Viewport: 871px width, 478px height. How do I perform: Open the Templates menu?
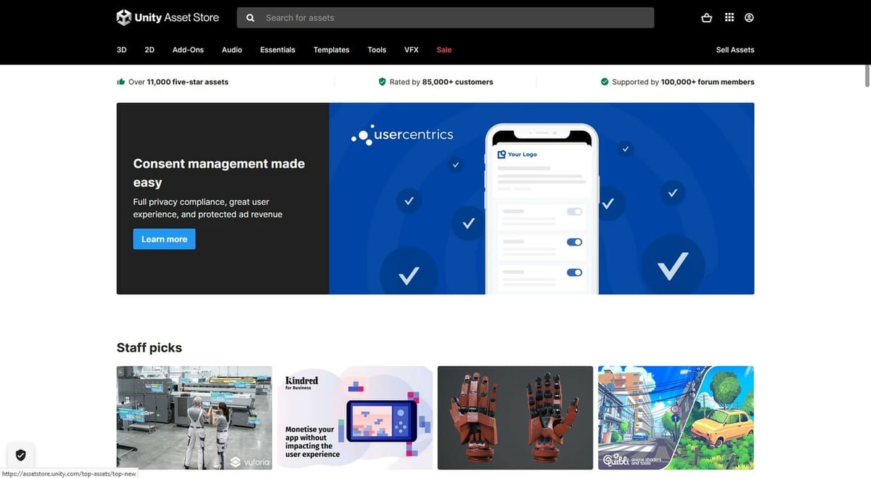[x=331, y=49]
